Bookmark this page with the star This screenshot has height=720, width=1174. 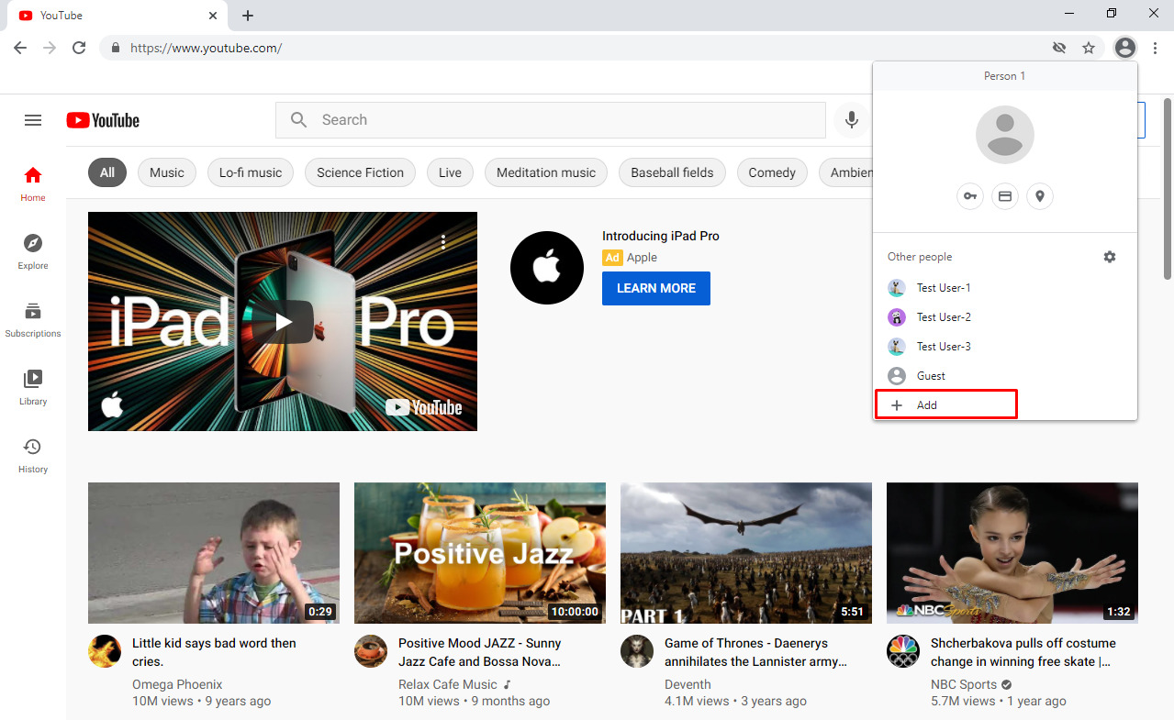(1089, 48)
